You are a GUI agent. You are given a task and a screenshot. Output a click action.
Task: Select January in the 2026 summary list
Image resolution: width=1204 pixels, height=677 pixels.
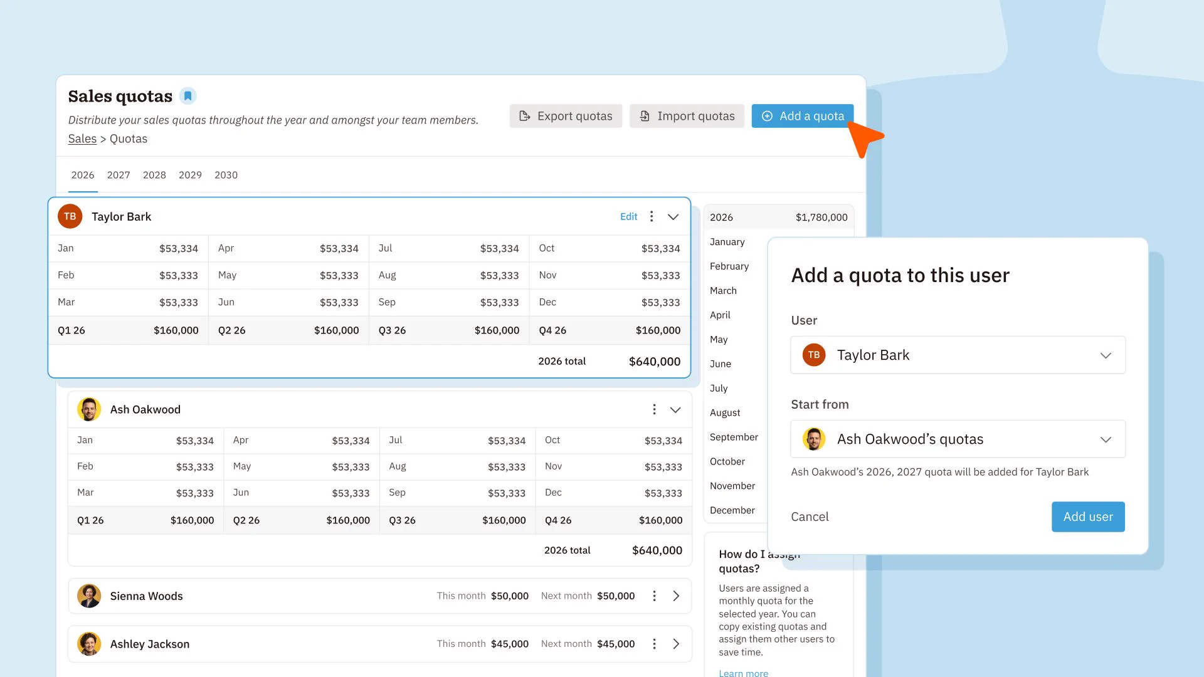[727, 242]
